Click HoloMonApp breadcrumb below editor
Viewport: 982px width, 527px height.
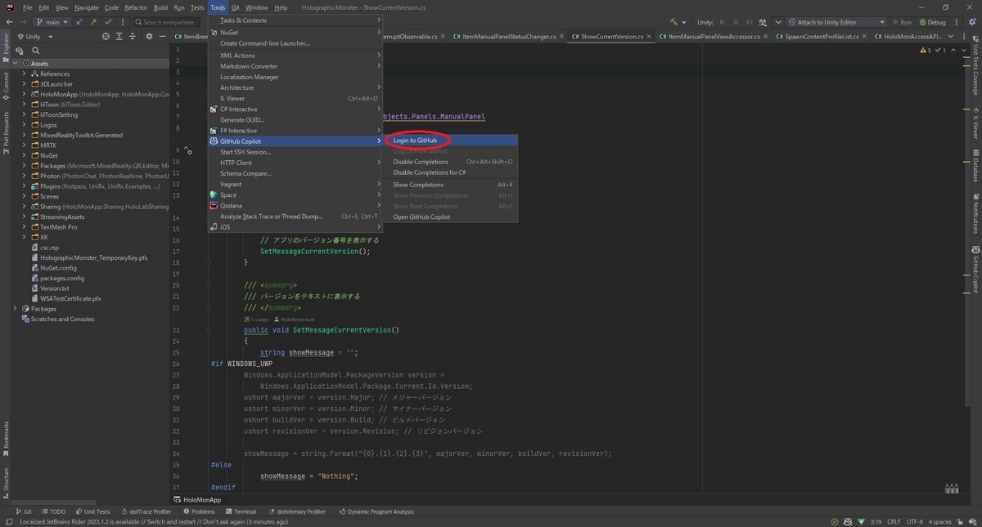(197, 499)
